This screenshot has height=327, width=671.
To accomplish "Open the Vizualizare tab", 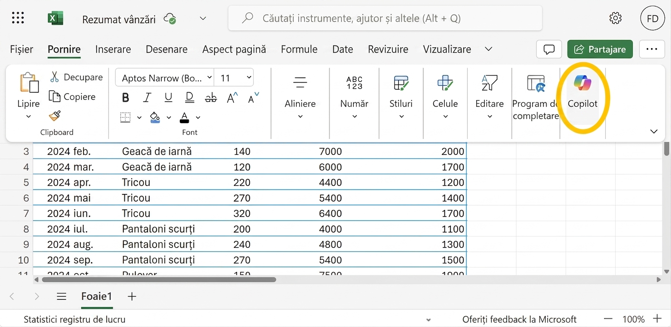I will pos(447,49).
